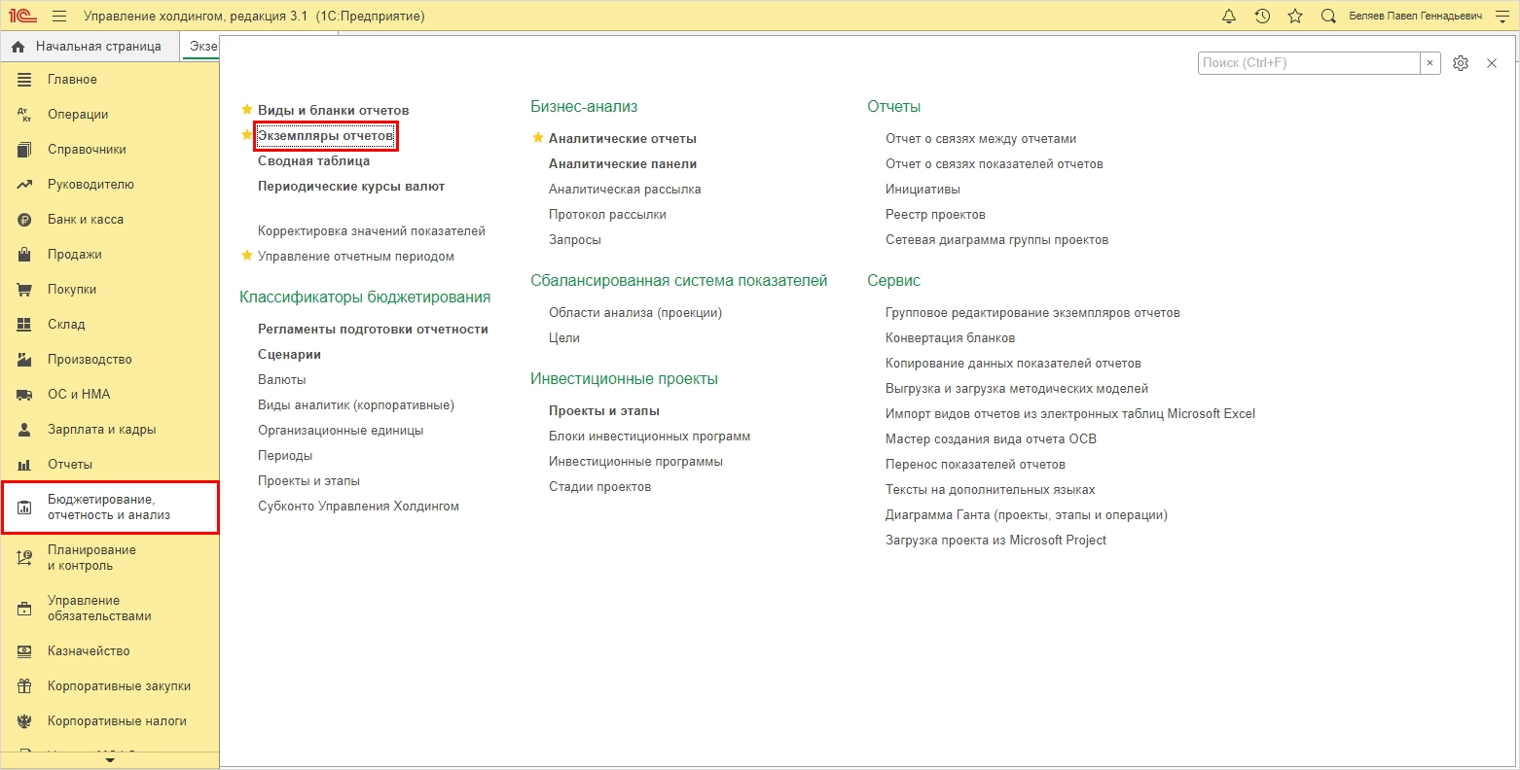Click the Продажи shopping bag icon
This screenshot has width=1520, height=770.
click(25, 255)
